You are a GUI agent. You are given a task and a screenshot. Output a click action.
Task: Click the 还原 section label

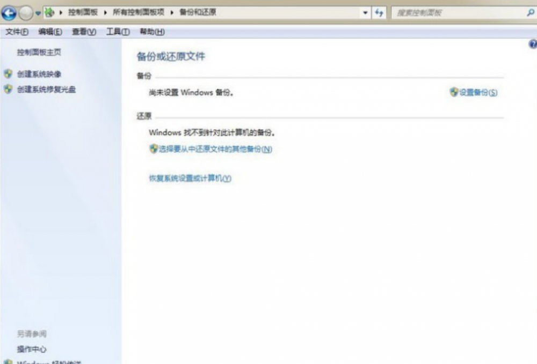pyautogui.click(x=144, y=116)
